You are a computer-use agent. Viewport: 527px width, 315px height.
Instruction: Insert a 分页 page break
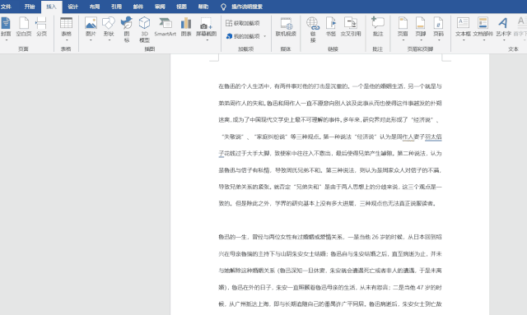[41, 27]
